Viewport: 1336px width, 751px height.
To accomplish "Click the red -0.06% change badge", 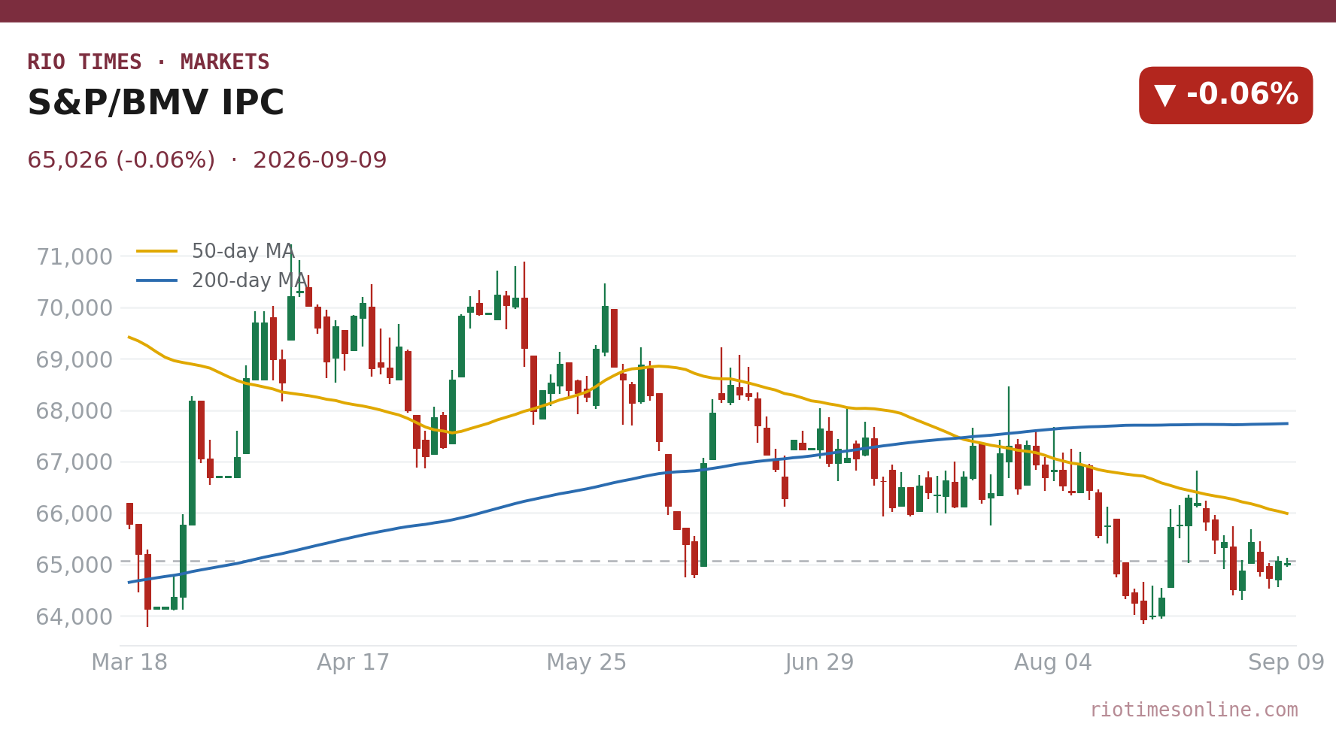I will coord(1226,95).
